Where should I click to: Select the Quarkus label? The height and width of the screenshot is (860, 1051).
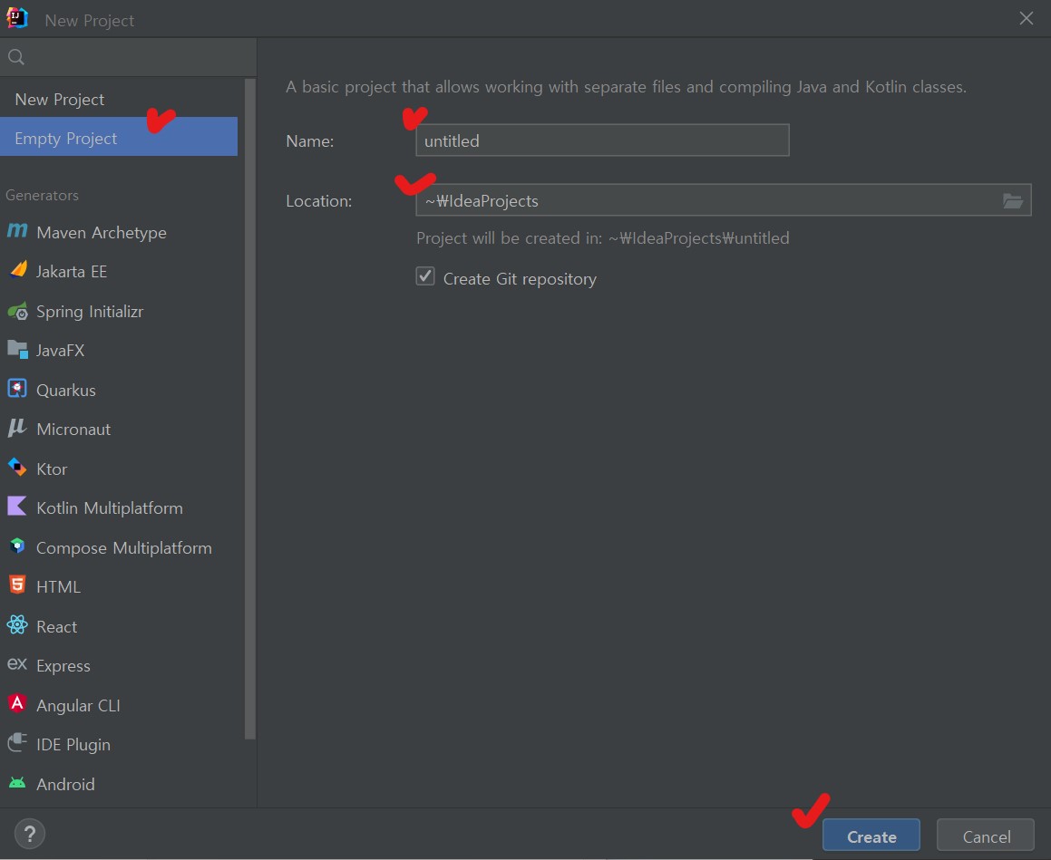click(x=65, y=391)
